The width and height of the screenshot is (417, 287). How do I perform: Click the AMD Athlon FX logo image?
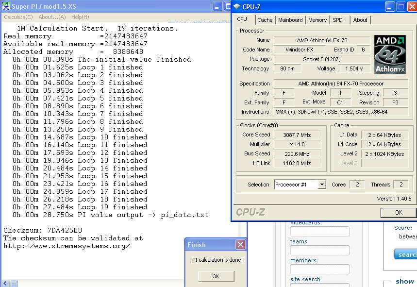coord(390,54)
